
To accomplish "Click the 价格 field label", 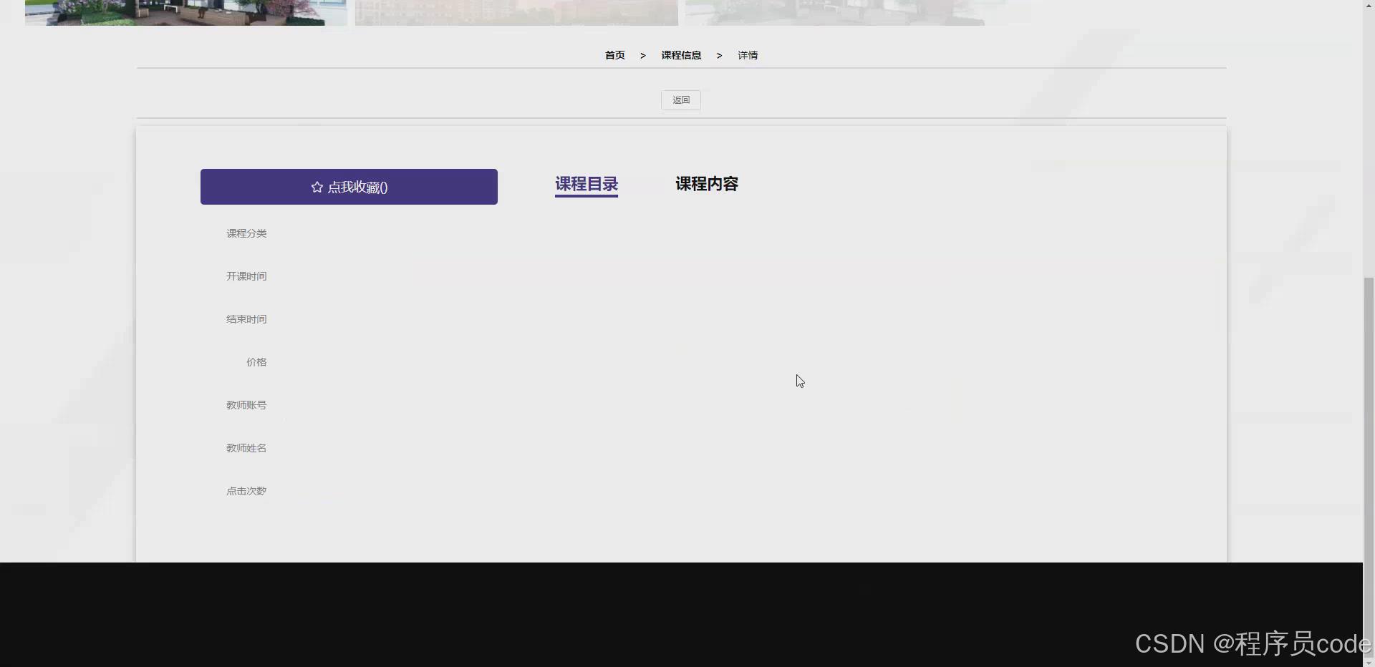I will (x=256, y=361).
